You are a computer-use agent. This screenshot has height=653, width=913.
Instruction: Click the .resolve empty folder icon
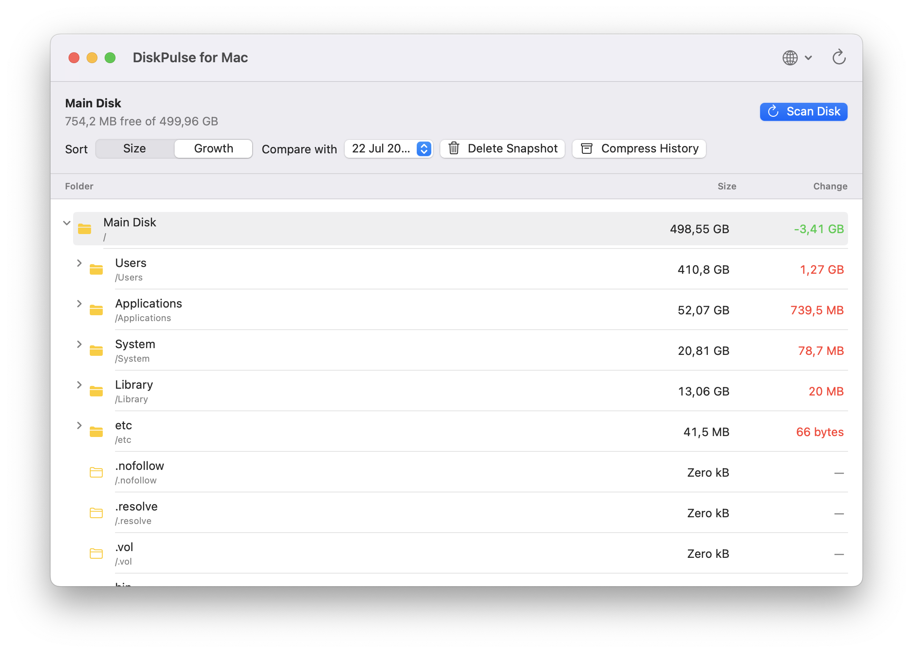point(96,513)
